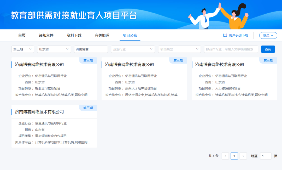
Task: Open the 资料下载 menu item
Action: coord(74,35)
